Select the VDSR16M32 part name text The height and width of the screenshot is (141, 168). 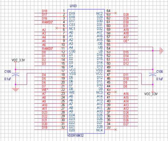(x=75, y=135)
